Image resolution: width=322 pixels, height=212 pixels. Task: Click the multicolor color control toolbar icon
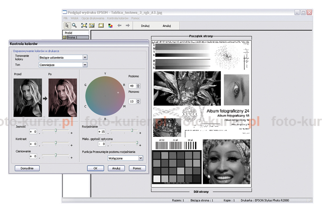pyautogui.click(x=110, y=25)
